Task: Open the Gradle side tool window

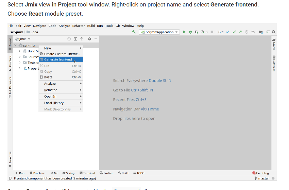Action: (274, 44)
